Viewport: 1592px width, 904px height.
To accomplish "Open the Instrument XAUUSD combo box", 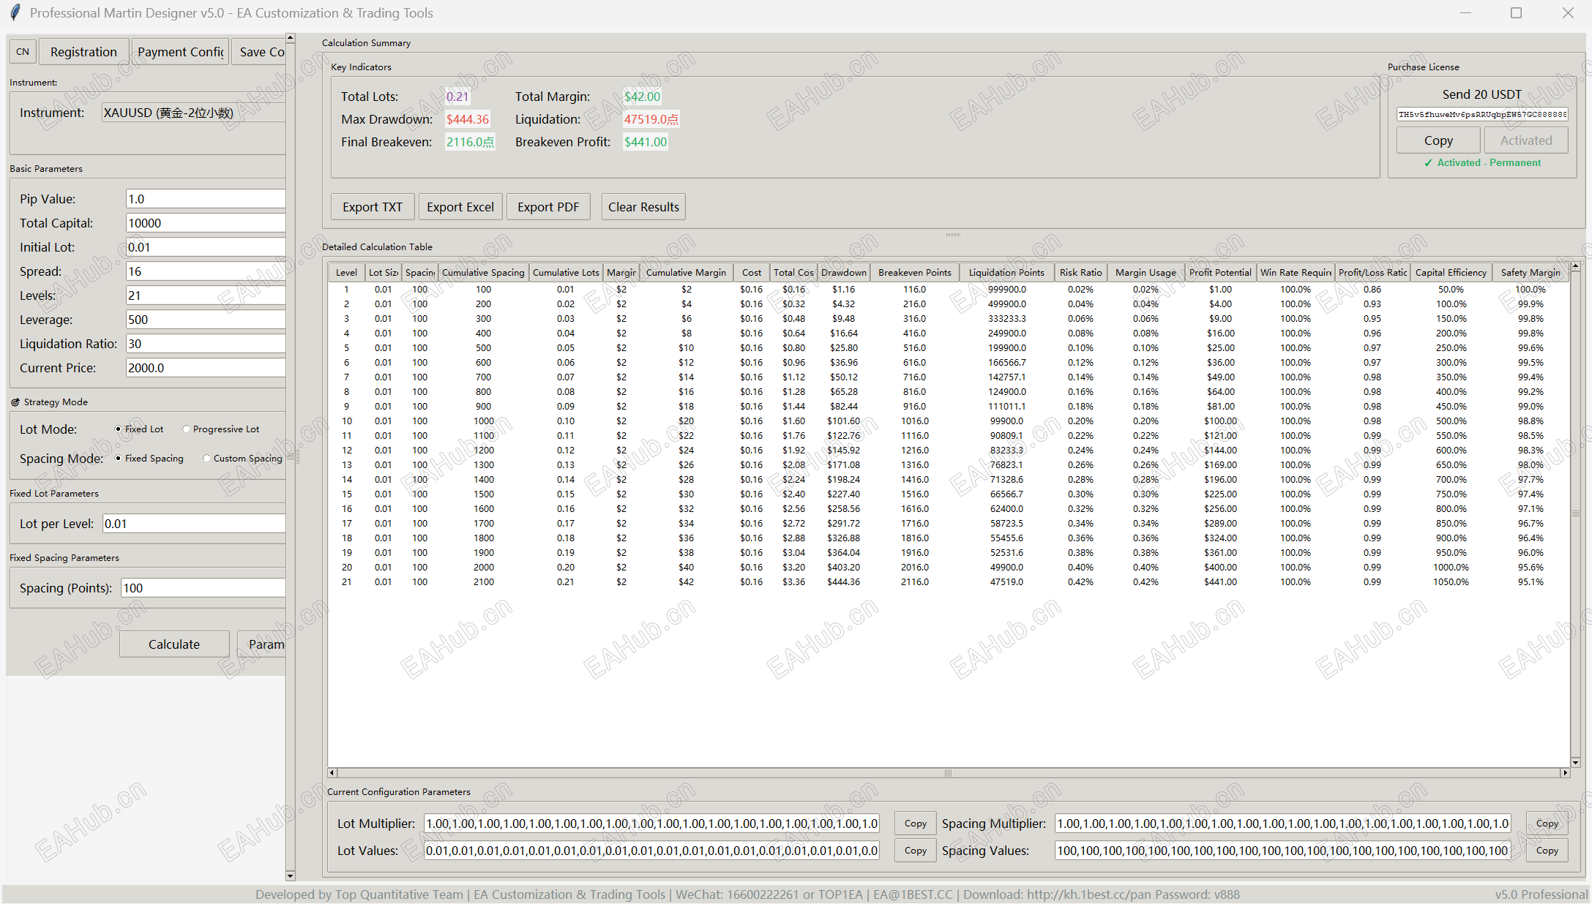I will pos(193,113).
